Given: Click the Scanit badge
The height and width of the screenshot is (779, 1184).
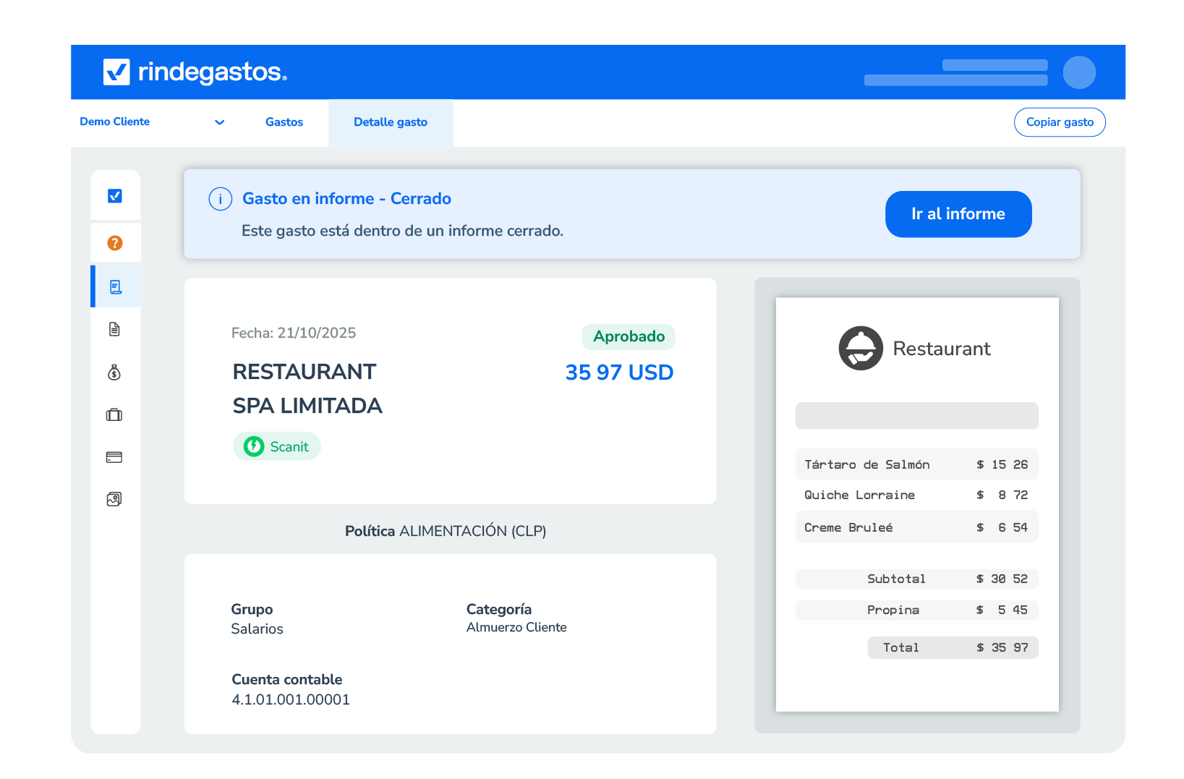Looking at the screenshot, I should point(277,446).
